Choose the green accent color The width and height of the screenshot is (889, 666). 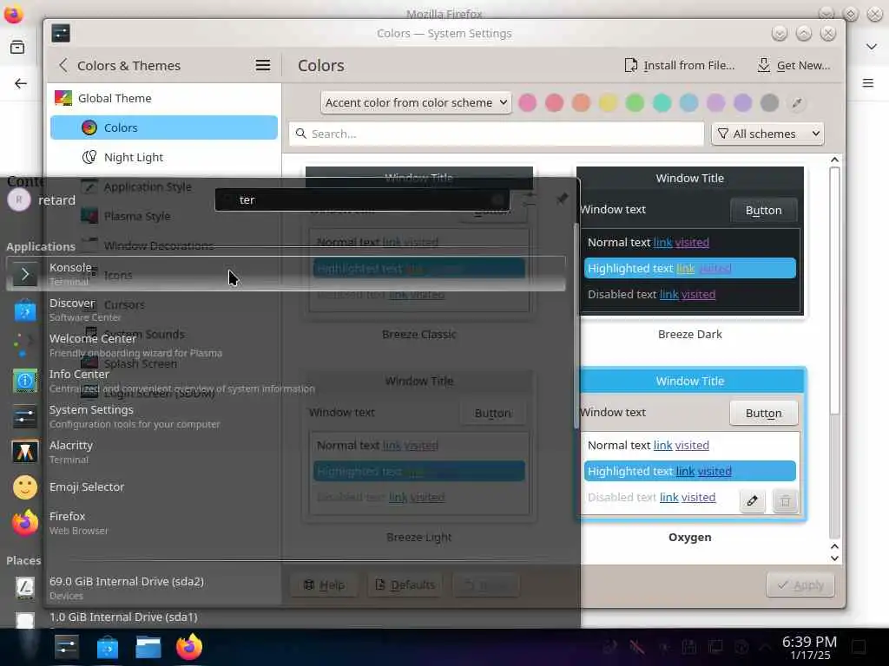tap(635, 102)
